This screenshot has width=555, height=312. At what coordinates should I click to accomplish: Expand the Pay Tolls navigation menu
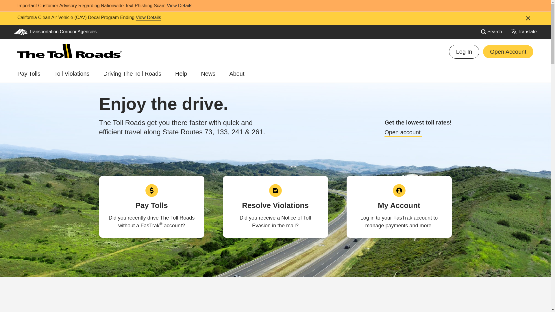pos(29,74)
